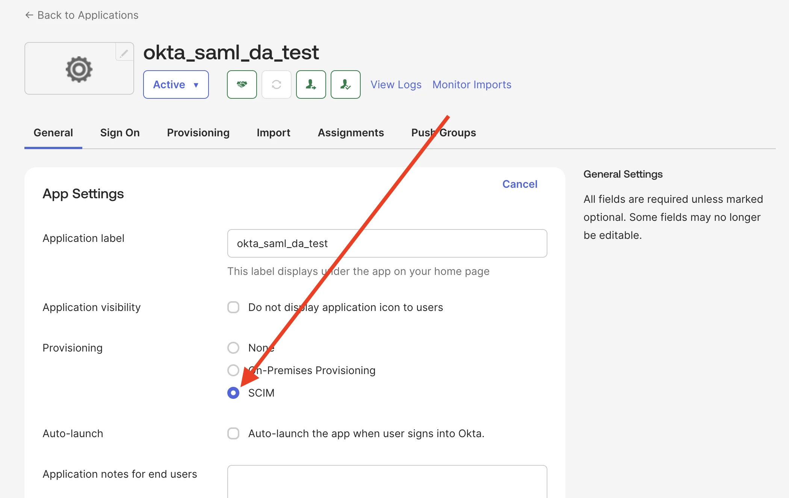This screenshot has height=498, width=789.
Task: Click the gear application logo
Action: pyautogui.click(x=79, y=69)
